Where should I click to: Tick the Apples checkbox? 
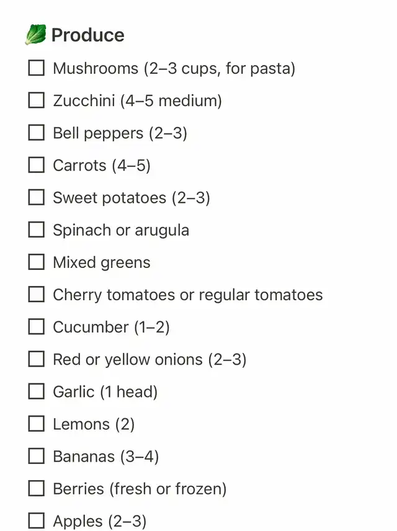pos(37,521)
